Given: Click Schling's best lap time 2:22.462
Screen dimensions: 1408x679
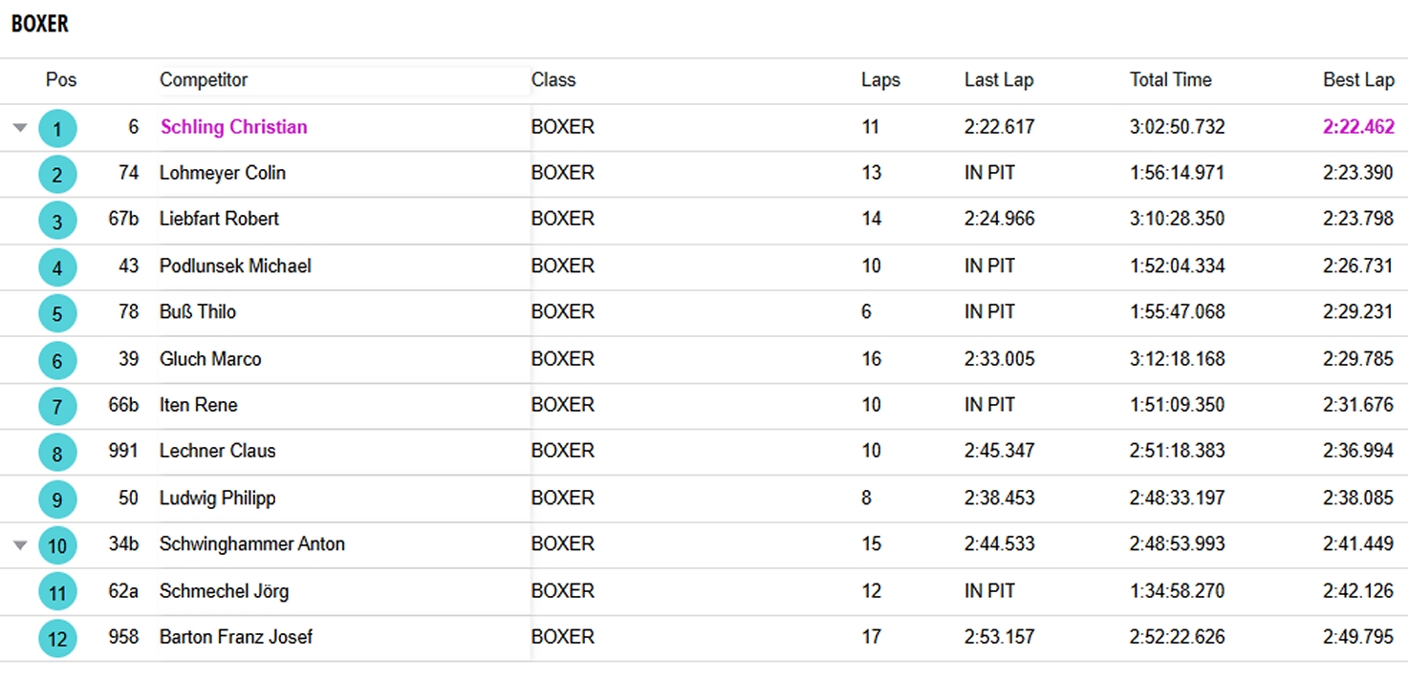Looking at the screenshot, I should (x=1358, y=127).
